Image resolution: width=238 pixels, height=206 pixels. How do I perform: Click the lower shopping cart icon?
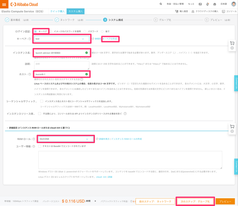232,126
